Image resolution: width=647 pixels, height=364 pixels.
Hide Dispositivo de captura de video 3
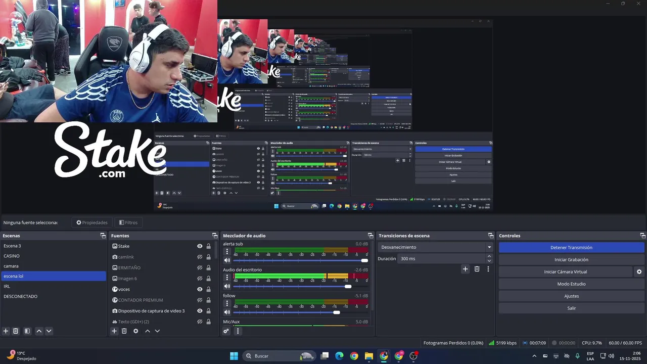point(200,311)
